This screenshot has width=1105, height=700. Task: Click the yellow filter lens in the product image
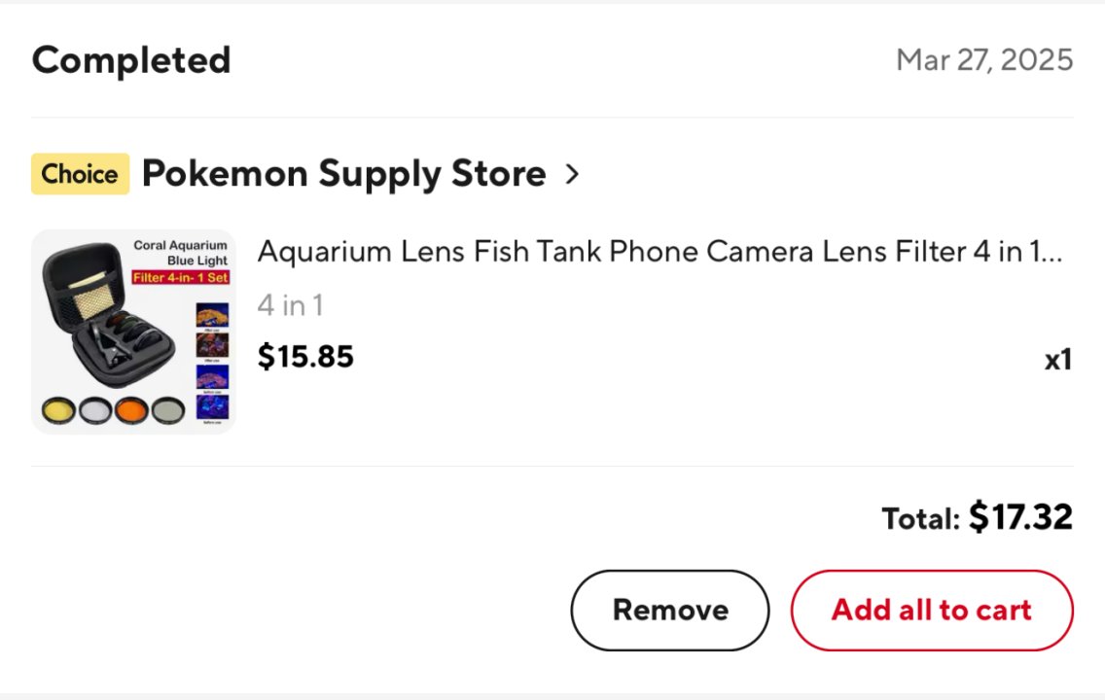[57, 410]
